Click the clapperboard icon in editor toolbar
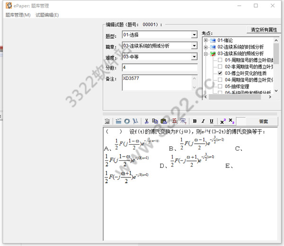The width and height of the screenshot is (284, 246). click(118, 121)
